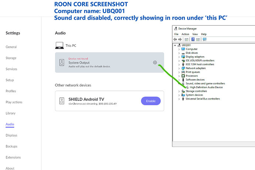The width and height of the screenshot is (255, 170).
Task: Expand the System devices arrow
Action: [x=179, y=95]
